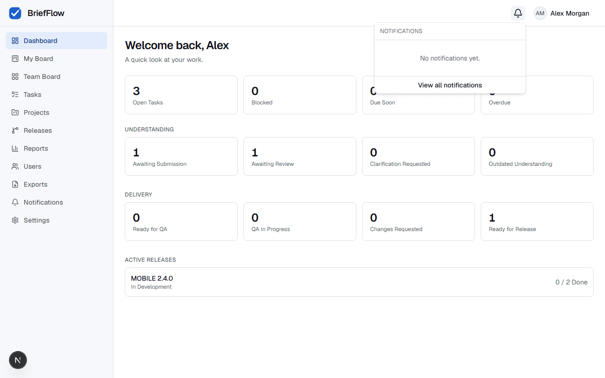Click the 'Due Soon' card label
The image size is (605, 378).
(382, 103)
